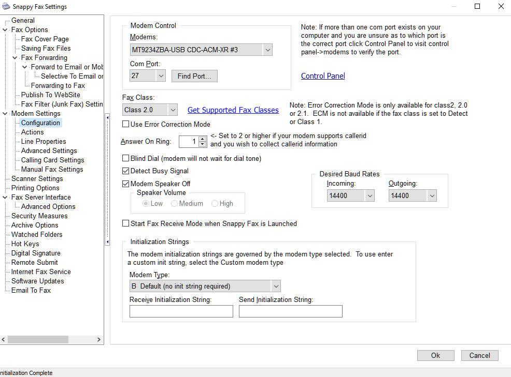Collapse the Fax Options tree node
The height and width of the screenshot is (377, 511).
click(x=6, y=30)
